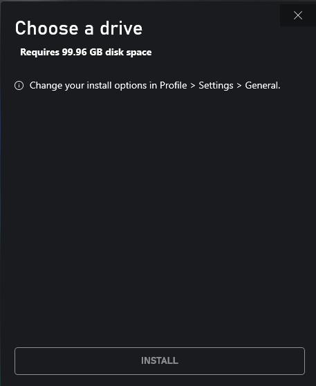The width and height of the screenshot is (316, 386).
Task: Click the word Choose in the heading
Action: click(47, 28)
